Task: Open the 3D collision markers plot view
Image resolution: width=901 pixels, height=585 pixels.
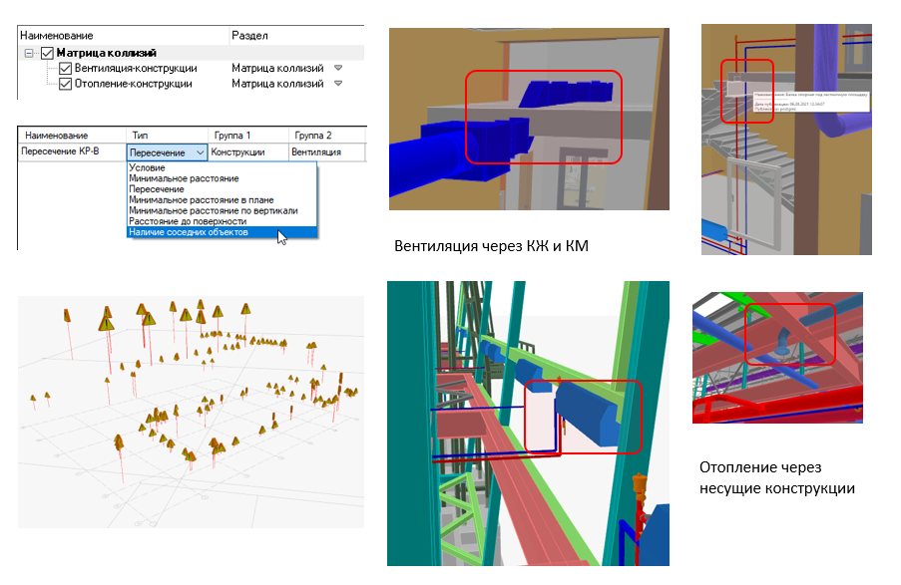Action: point(190,409)
